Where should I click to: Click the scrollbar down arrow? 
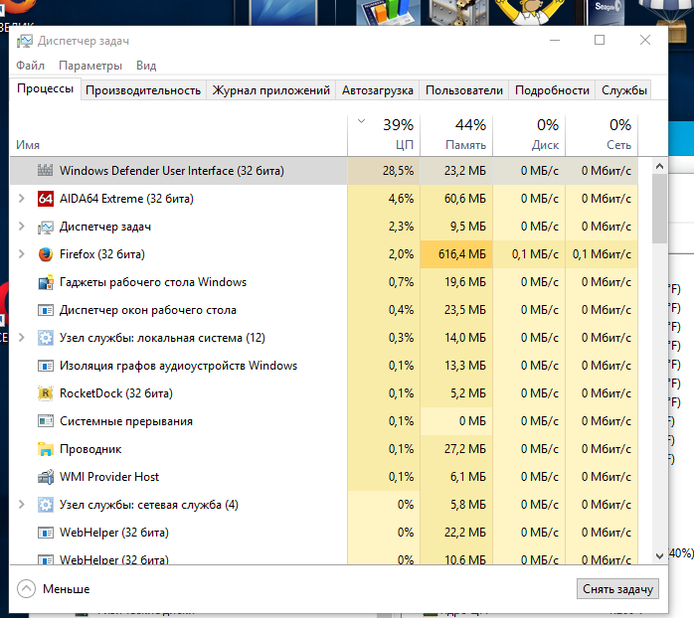pos(659,555)
